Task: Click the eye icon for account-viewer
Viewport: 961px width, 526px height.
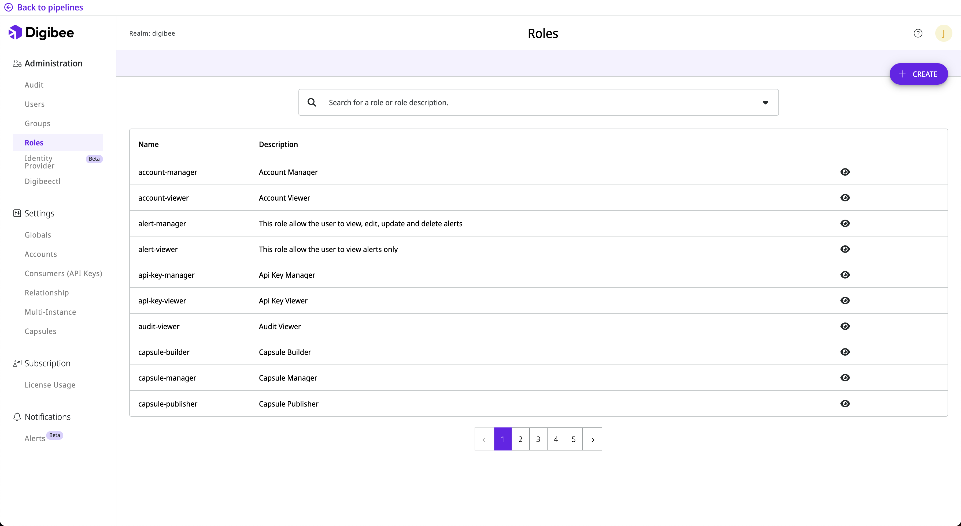Action: pyautogui.click(x=845, y=197)
